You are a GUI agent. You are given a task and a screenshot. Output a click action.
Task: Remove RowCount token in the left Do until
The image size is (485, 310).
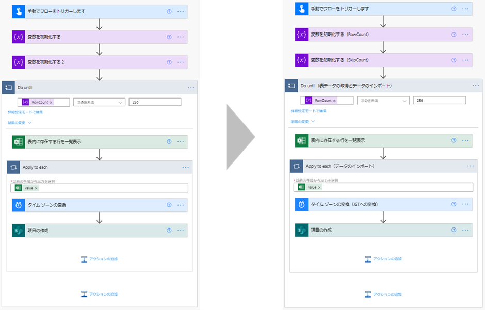click(x=51, y=102)
